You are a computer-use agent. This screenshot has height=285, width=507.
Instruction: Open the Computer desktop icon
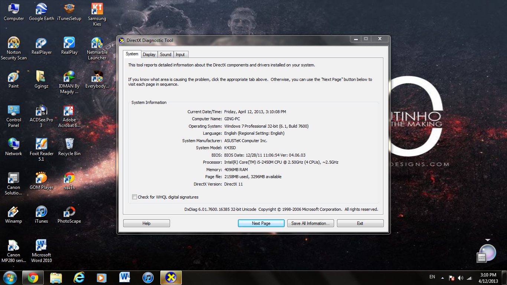pos(14,12)
